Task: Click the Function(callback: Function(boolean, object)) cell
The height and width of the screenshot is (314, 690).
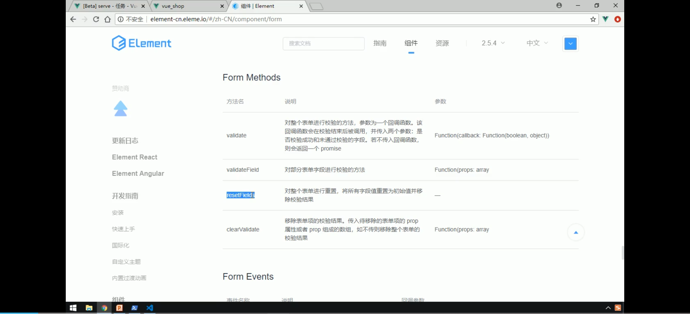Action: click(492, 136)
